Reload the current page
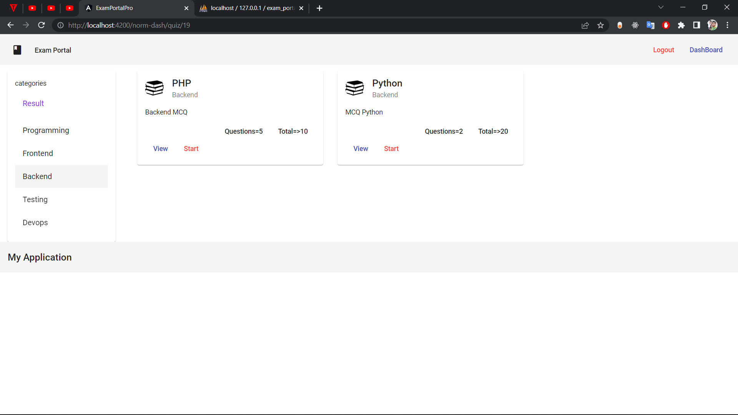 tap(41, 25)
